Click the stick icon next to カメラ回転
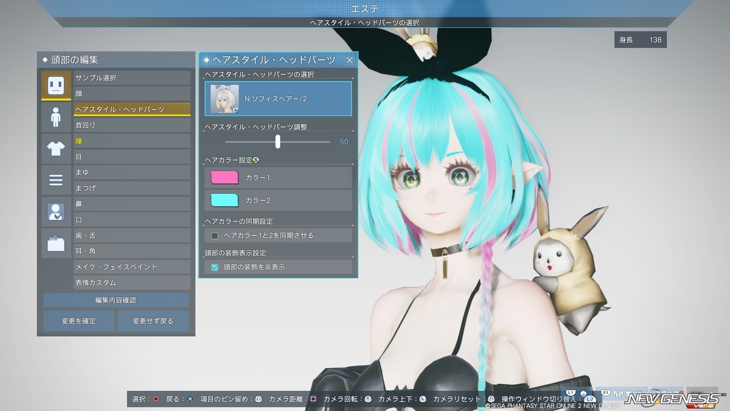This screenshot has width=730, height=411. click(367, 399)
